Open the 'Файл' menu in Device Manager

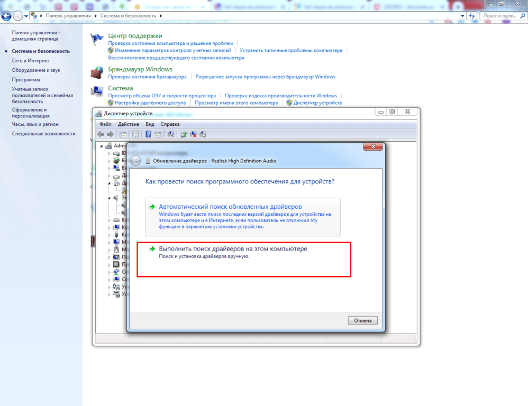(x=105, y=124)
